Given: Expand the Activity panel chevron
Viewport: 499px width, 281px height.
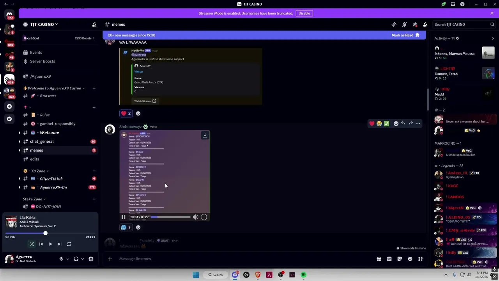Looking at the screenshot, I should click(x=493, y=38).
